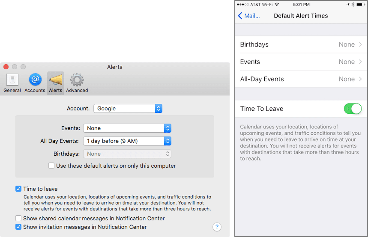Open Events alert time on iPhone
Image resolution: width=368 pixels, height=237 pixels.
coord(301,62)
